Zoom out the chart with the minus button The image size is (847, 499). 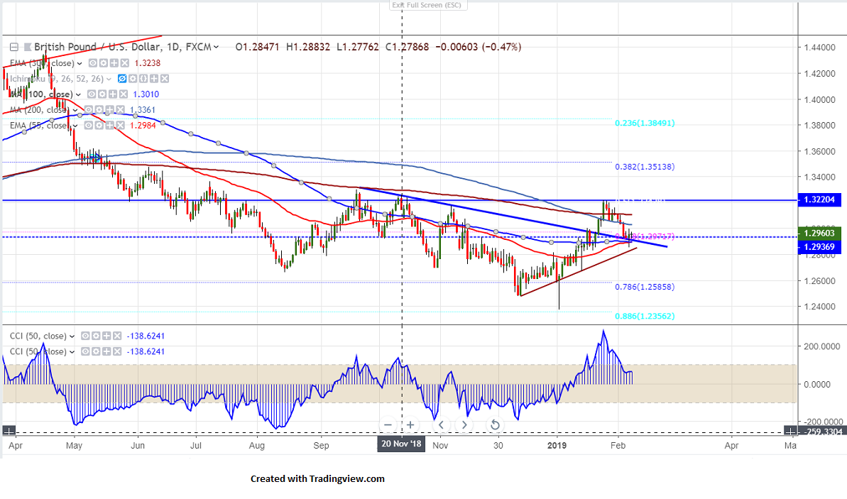click(388, 425)
